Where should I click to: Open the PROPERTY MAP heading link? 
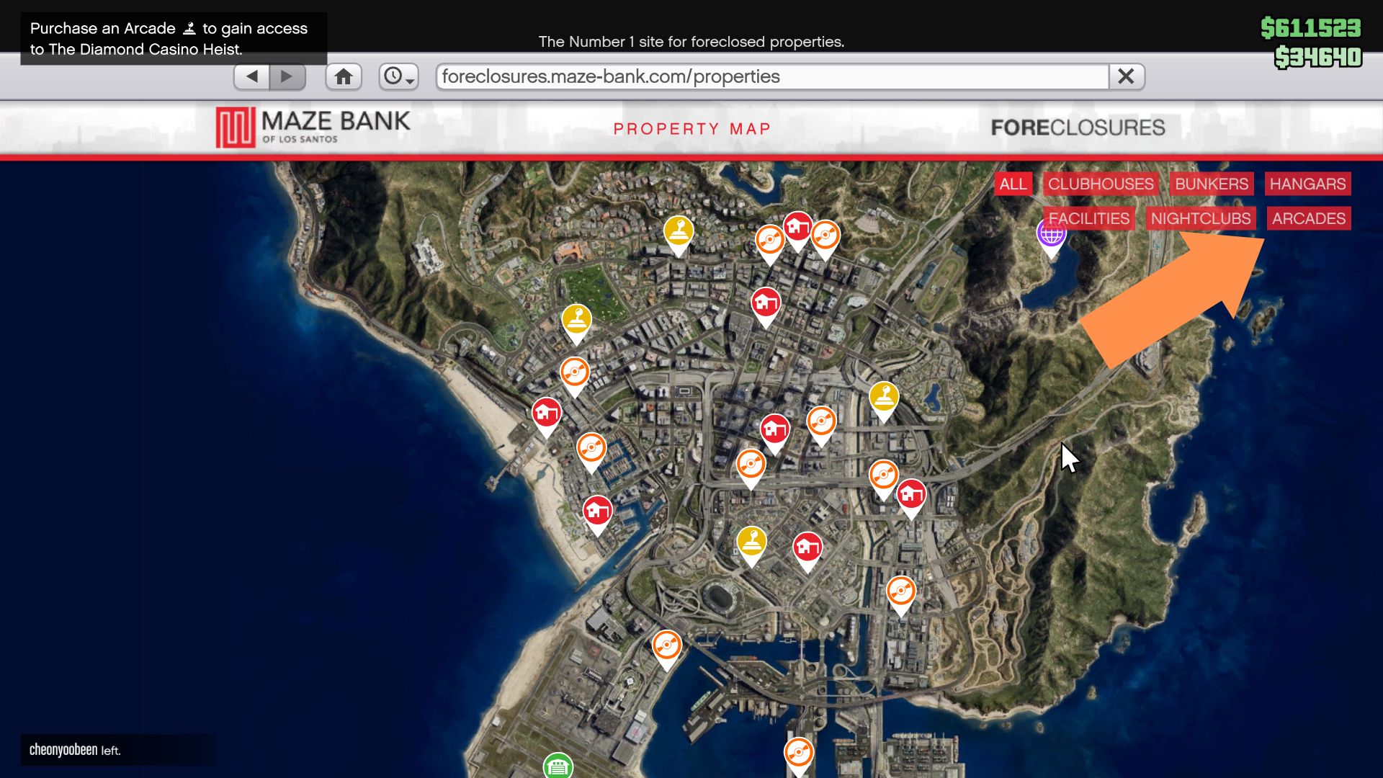pyautogui.click(x=692, y=129)
